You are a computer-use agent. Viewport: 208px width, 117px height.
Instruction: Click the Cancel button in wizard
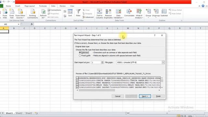pos(118,96)
